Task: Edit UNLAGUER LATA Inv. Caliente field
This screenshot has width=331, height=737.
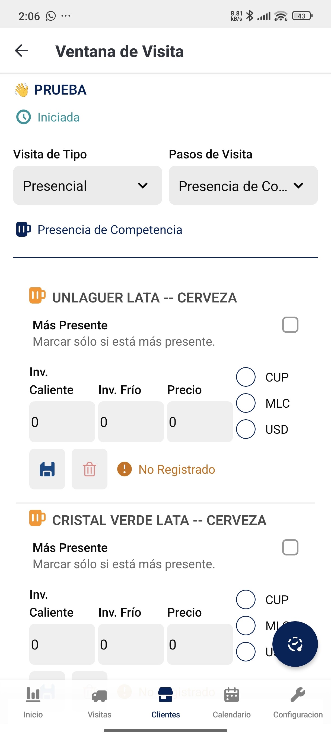Action: (62, 422)
